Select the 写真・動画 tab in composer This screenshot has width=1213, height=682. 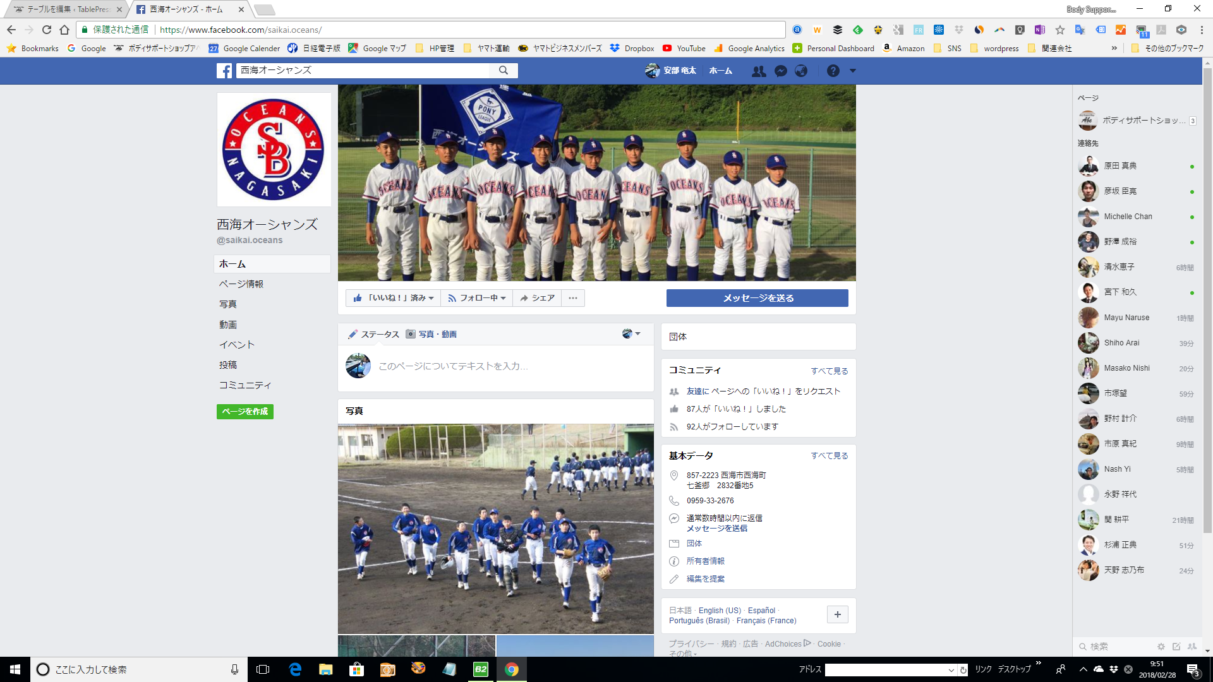coord(431,334)
